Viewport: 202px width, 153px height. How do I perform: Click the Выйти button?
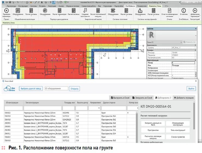point(191,89)
